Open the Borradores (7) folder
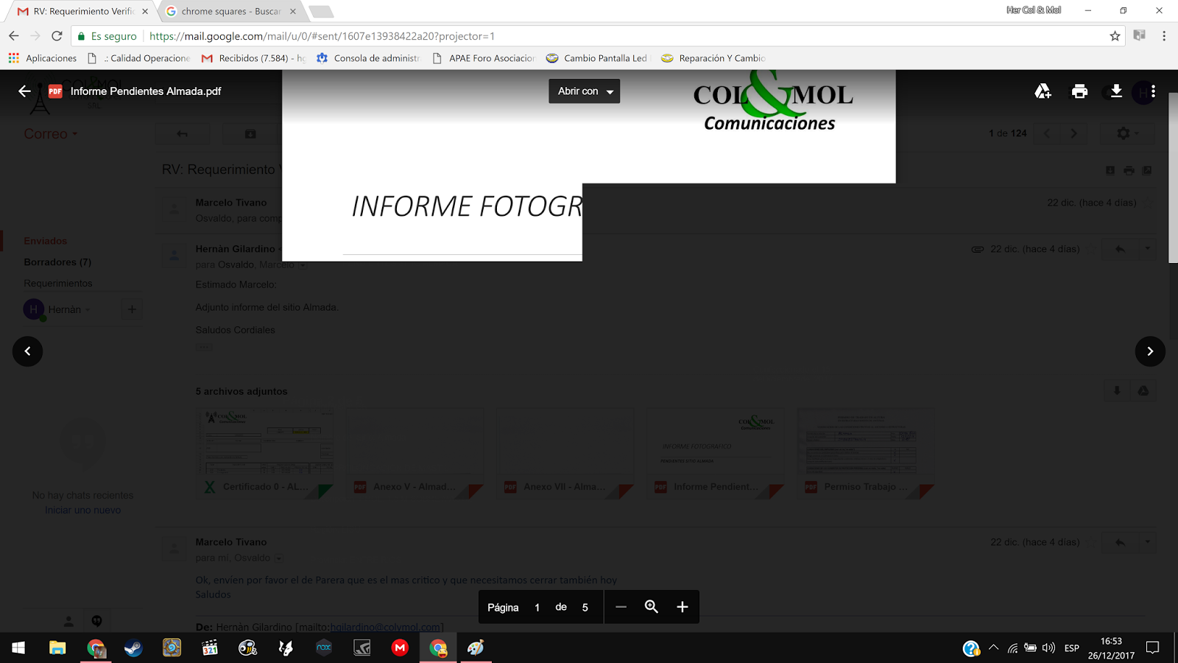Screen dimensions: 1178x663 click(x=57, y=262)
